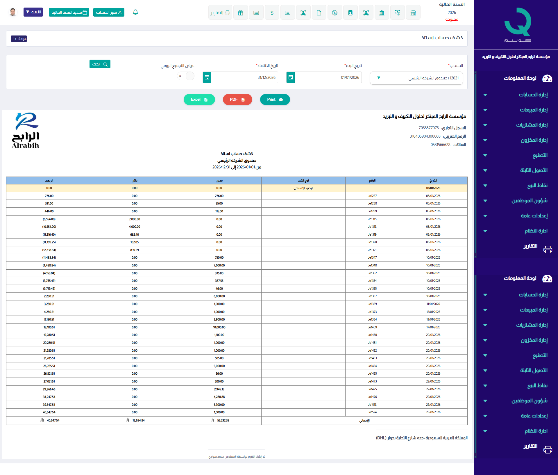Toggle the daily aggregation display switch
This screenshot has height=475, width=558.
pos(186,76)
